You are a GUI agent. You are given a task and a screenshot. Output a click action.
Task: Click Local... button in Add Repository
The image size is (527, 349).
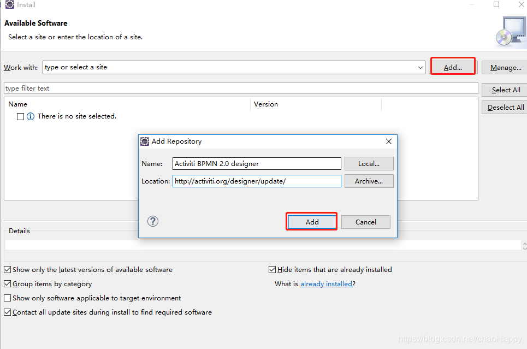click(369, 164)
